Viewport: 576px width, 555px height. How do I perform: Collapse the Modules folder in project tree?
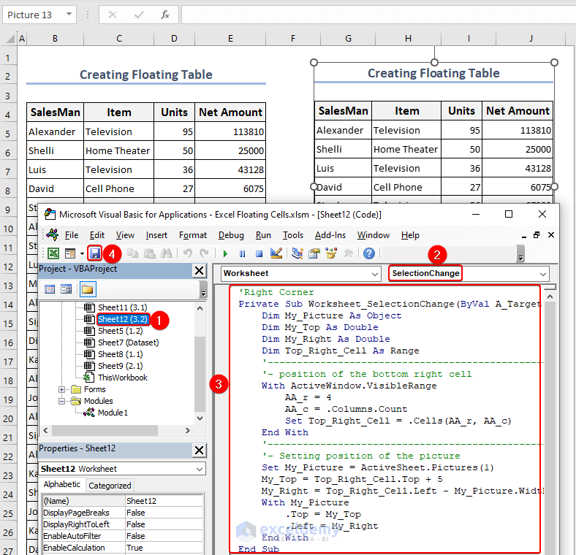coord(61,401)
